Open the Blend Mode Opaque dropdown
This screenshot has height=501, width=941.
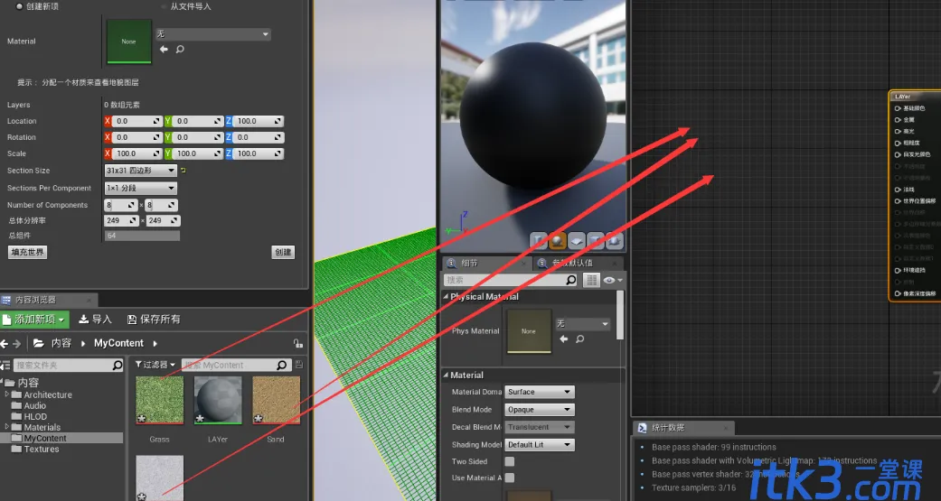pos(540,409)
